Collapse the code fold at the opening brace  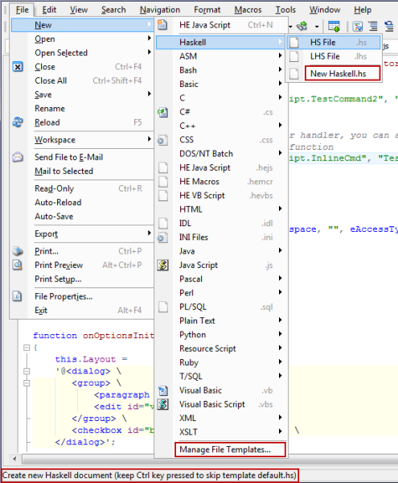(x=27, y=348)
